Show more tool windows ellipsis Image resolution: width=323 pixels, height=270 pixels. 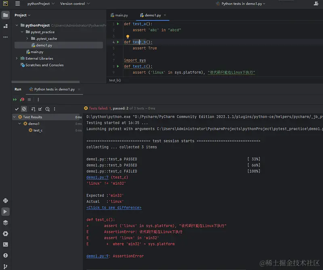pos(6,37)
